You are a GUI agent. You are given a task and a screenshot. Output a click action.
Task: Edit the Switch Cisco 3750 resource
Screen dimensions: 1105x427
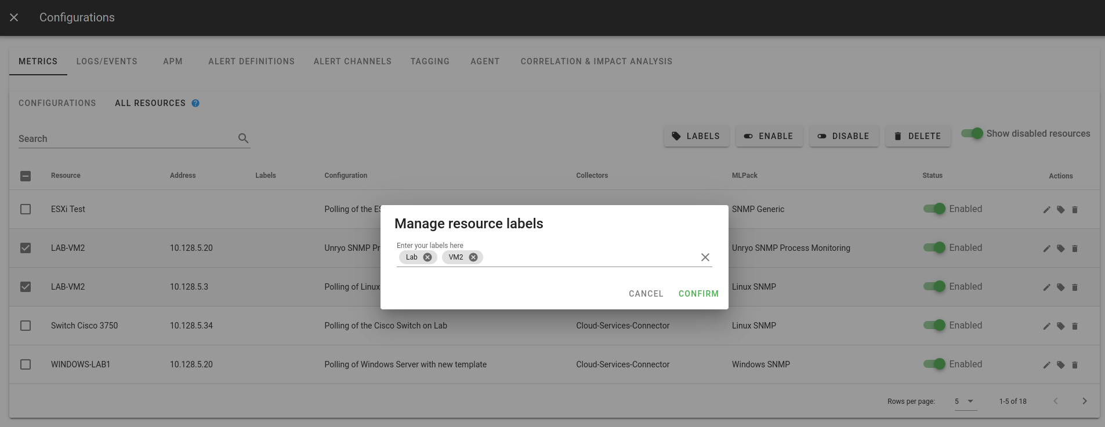[1047, 326]
